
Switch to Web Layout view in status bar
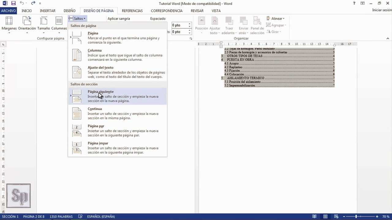coord(336,216)
